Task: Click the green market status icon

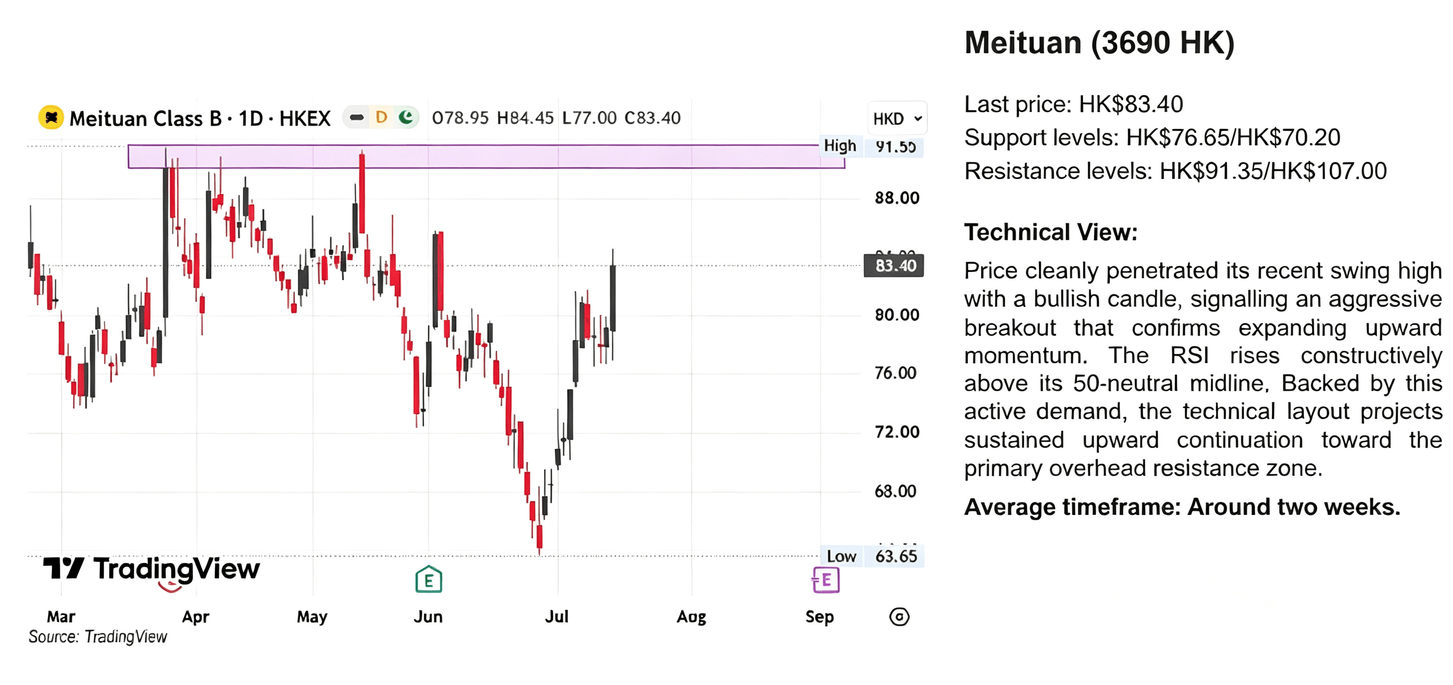Action: click(405, 117)
